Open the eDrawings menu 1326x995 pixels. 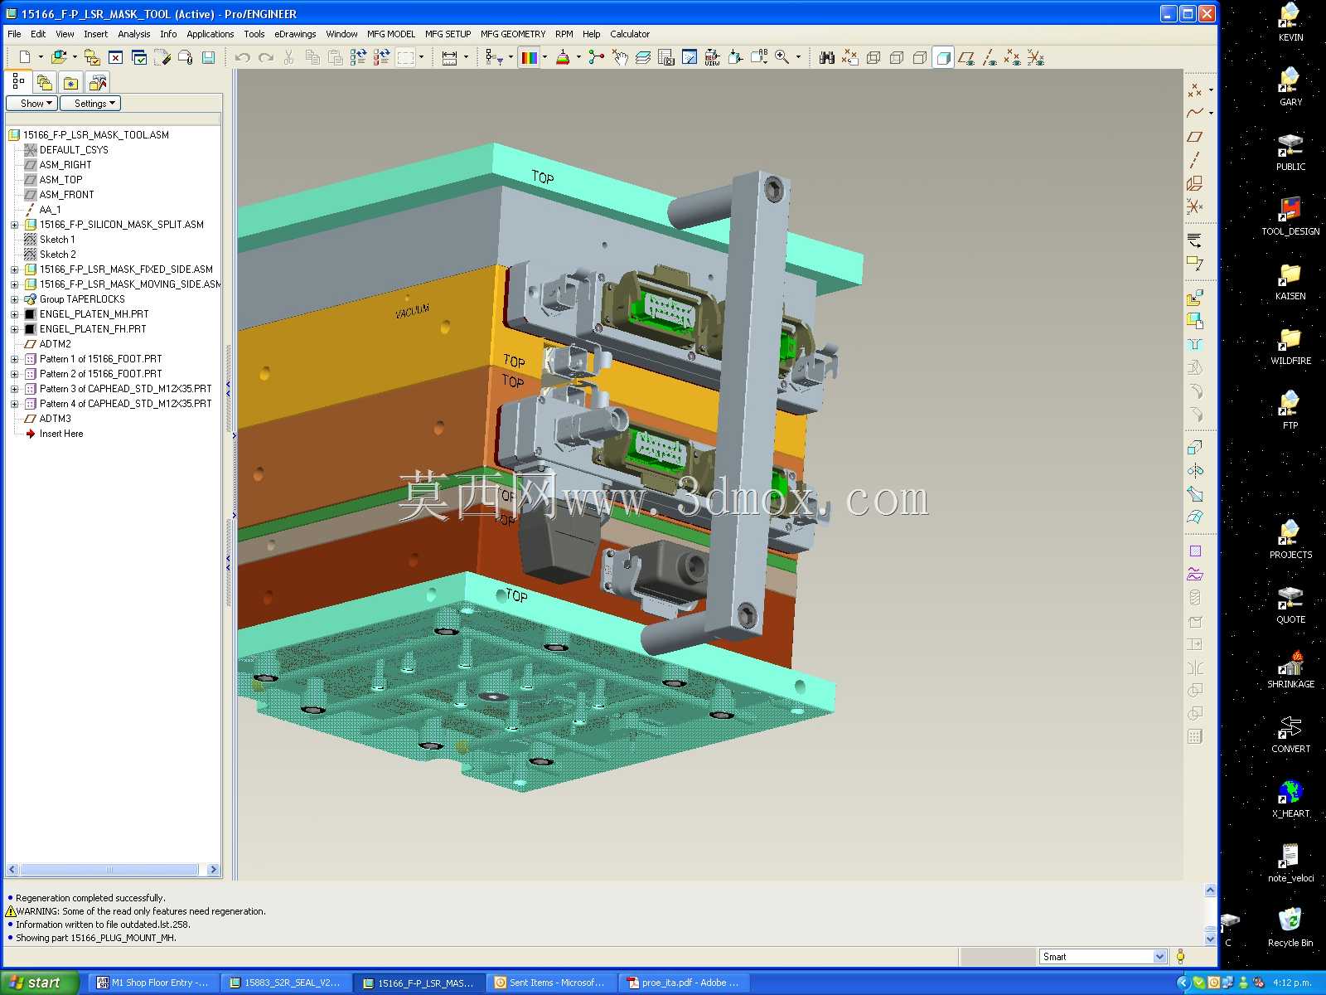tap(295, 34)
